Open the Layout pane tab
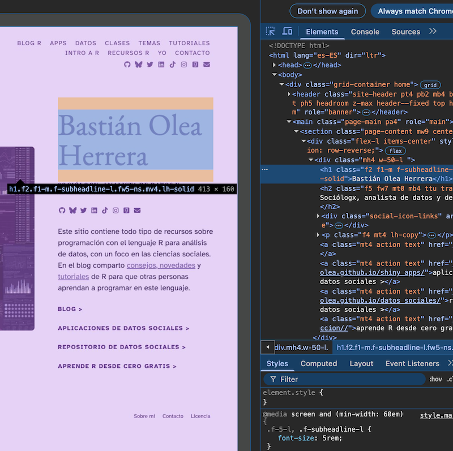Viewport: 453px width, 451px height. coord(361,363)
